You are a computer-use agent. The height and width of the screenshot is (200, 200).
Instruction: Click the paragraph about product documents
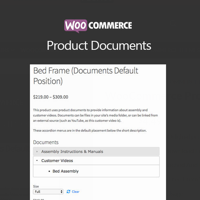pos(95,115)
